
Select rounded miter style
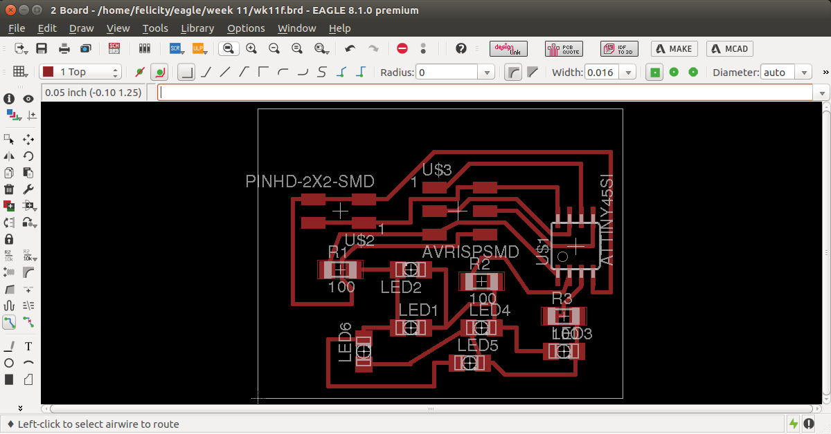tap(513, 72)
